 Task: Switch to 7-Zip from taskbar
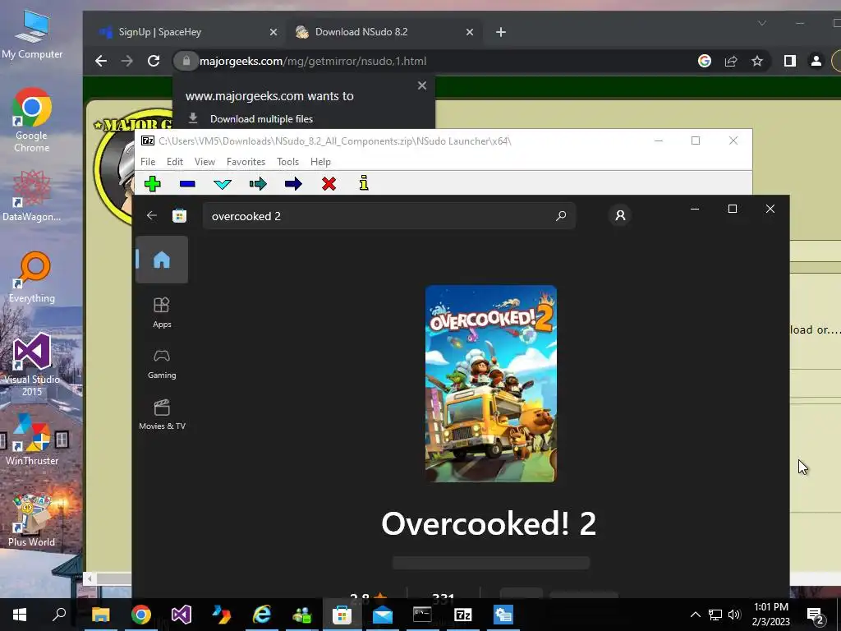463,615
